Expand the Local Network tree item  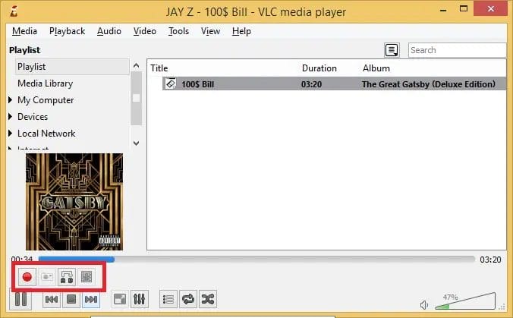coord(11,134)
